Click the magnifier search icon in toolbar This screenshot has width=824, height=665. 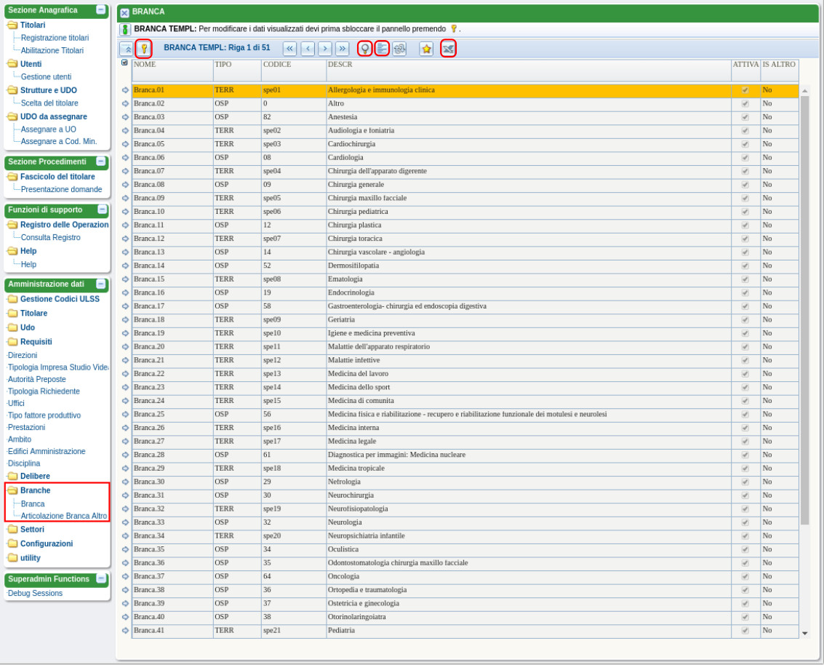[x=365, y=49]
